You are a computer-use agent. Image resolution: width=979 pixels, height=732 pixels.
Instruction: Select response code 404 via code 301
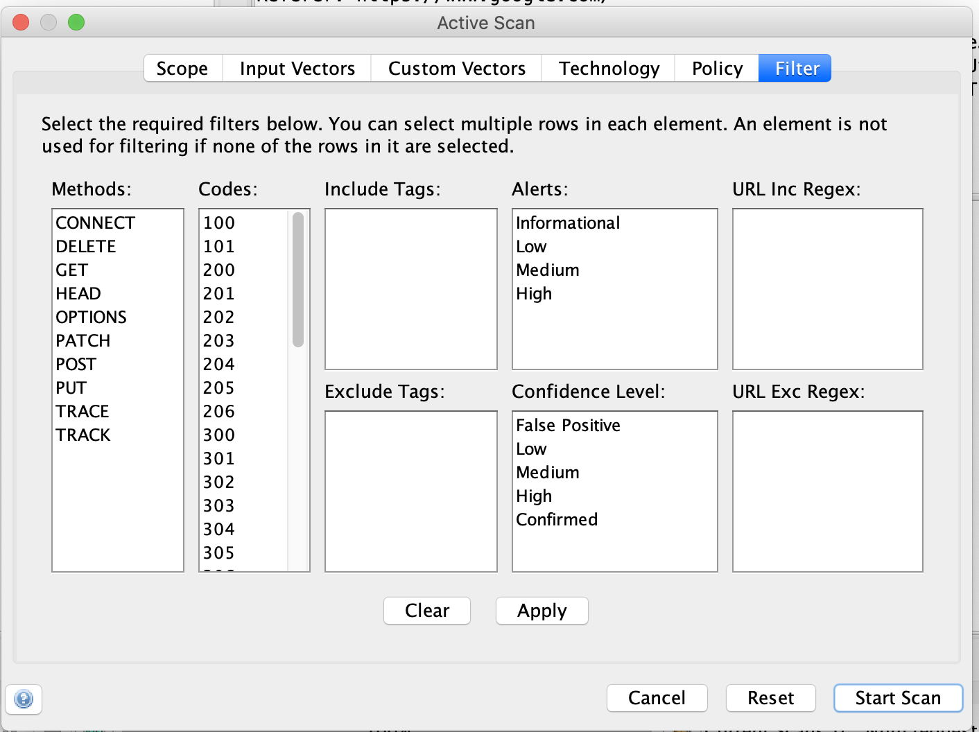click(218, 458)
